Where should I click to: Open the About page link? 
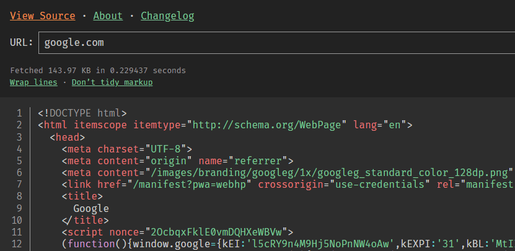(108, 15)
